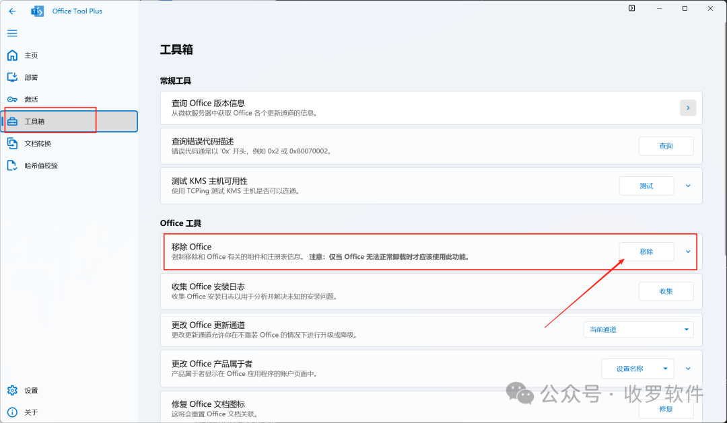
Task: Open 关于 in the sidebar
Action: 69,412
